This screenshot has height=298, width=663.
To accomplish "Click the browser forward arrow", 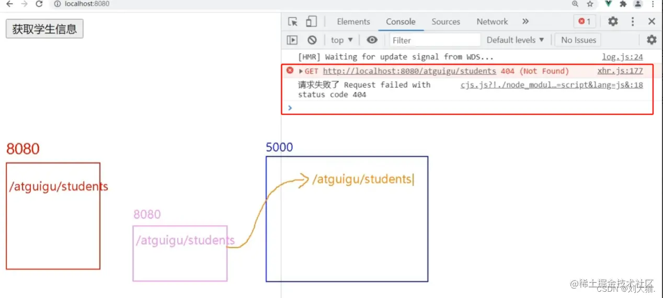I will click(24, 4).
